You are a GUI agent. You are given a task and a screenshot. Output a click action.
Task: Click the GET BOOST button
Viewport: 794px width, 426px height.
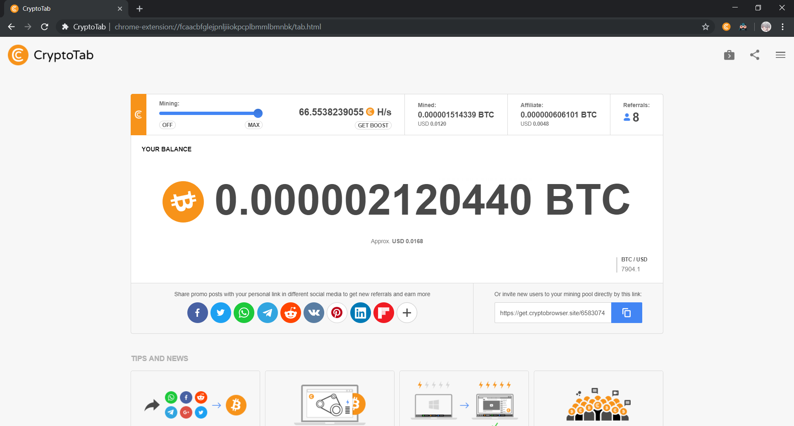[373, 125]
